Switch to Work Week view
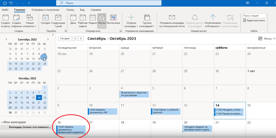 click(83, 20)
